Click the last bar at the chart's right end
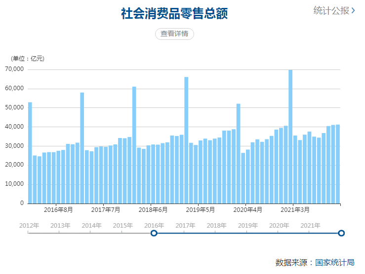Screen dimensions: 365x274 coord(338,164)
